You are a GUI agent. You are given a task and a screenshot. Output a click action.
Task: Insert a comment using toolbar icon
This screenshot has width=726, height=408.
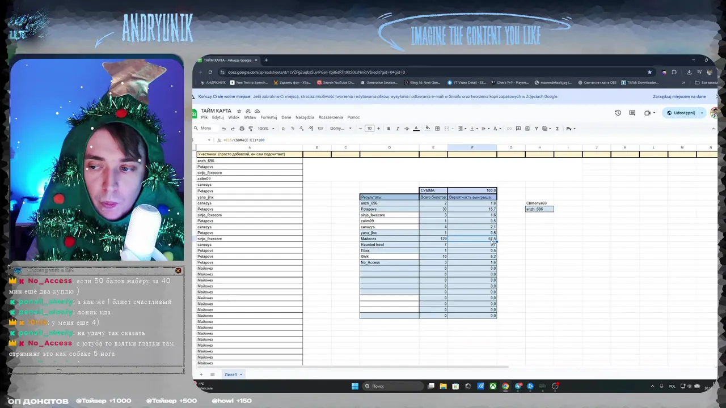coord(518,129)
